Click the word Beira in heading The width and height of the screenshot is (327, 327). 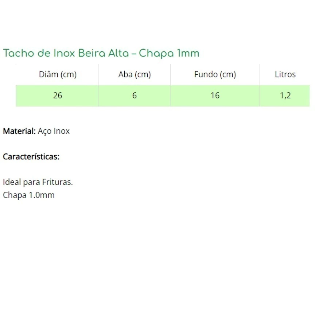[x=92, y=53]
